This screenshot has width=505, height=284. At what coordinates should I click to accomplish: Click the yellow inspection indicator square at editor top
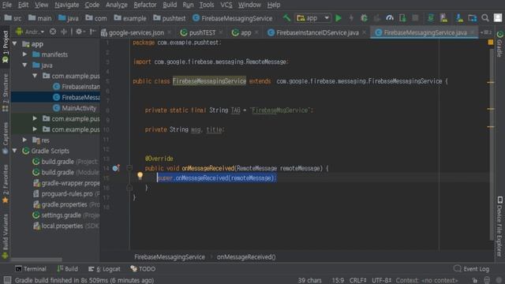pos(491,42)
